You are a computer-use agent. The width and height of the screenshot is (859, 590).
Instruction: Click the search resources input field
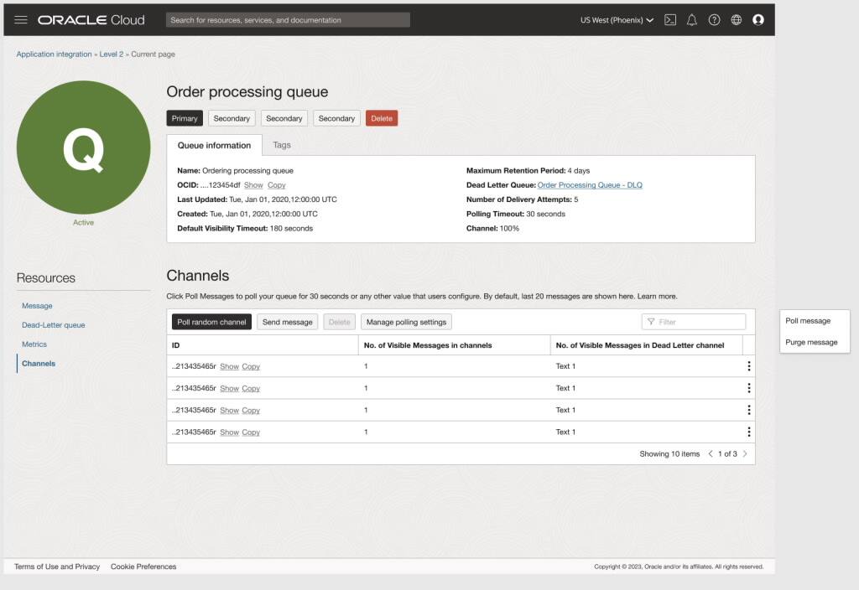tap(287, 19)
